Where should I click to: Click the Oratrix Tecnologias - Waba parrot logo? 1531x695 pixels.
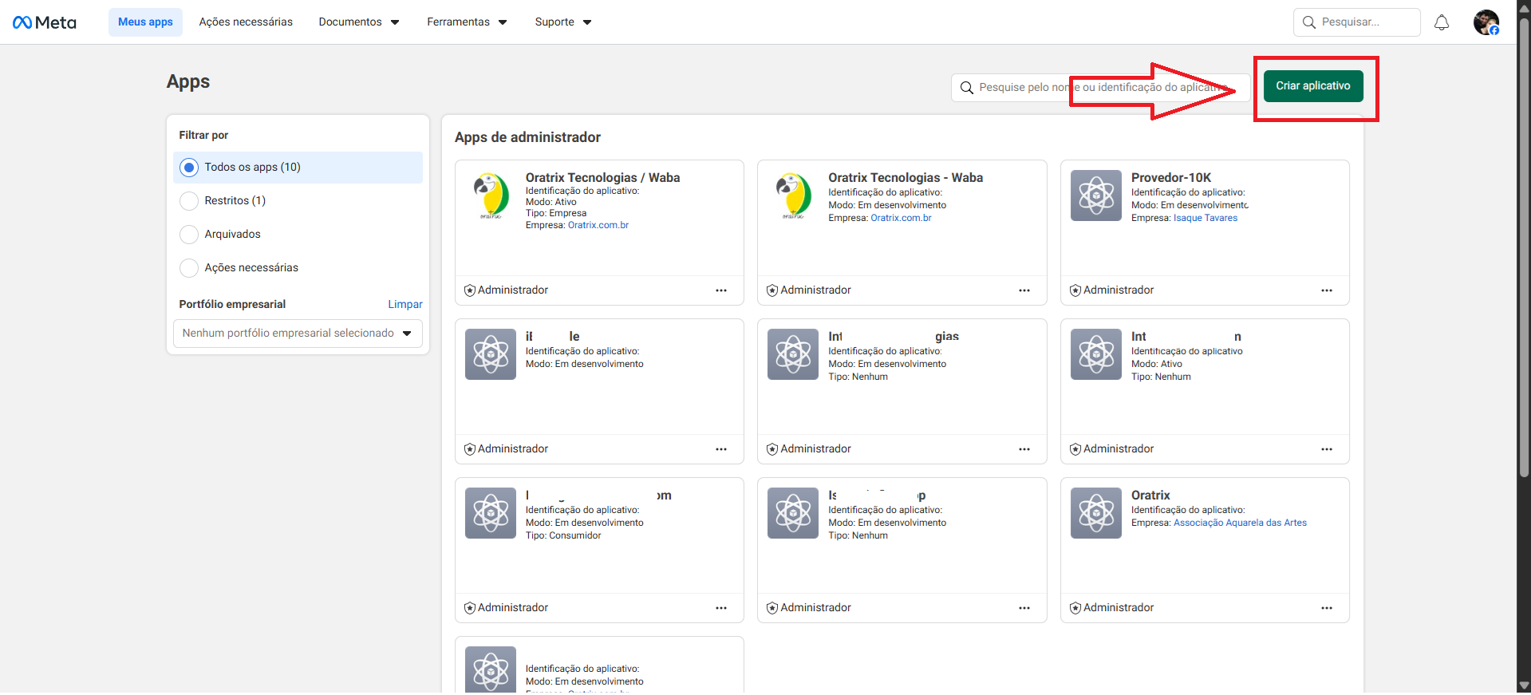(x=792, y=195)
